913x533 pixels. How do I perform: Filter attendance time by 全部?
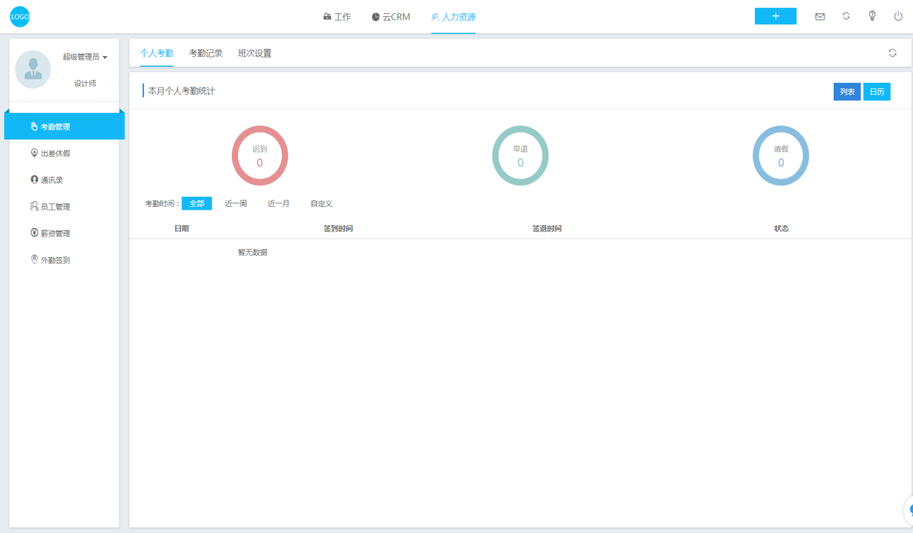click(197, 203)
